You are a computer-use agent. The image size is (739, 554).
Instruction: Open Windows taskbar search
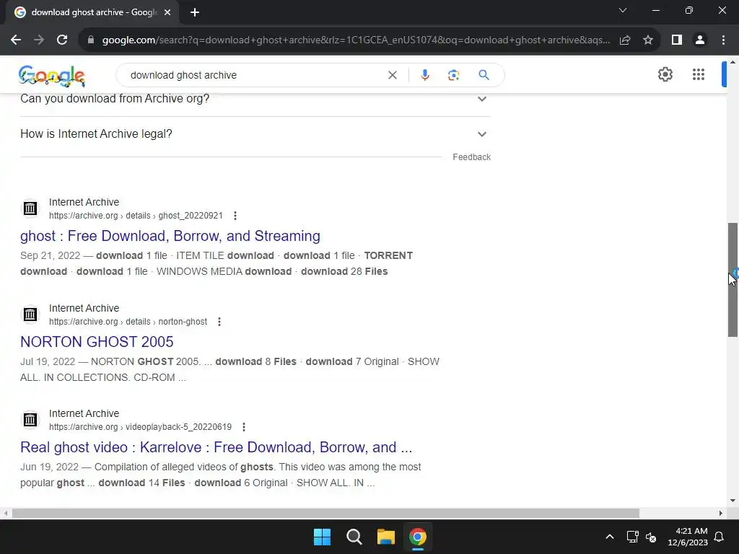click(354, 537)
